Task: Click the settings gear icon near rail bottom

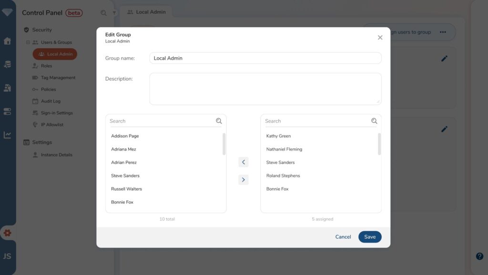Action: coord(7,233)
